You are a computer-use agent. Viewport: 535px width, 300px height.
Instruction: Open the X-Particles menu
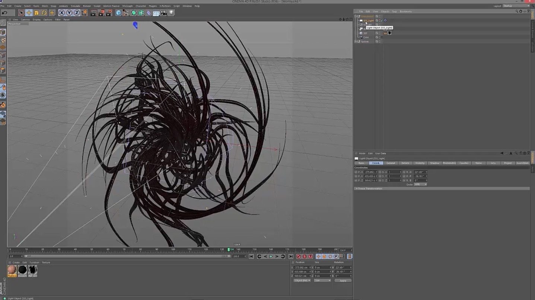(x=165, y=6)
